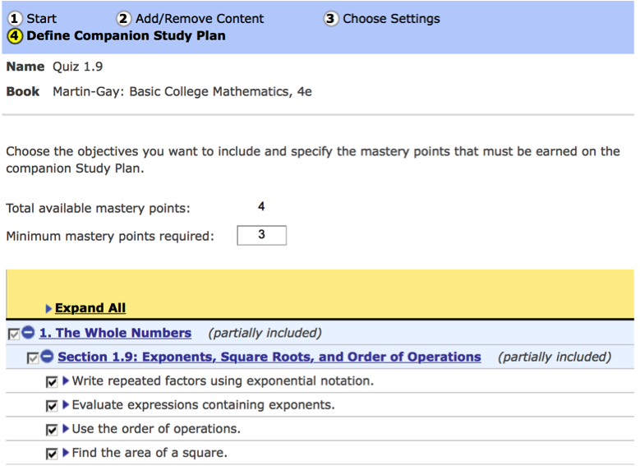Expand the Write repeated factors objective arrow
Image resolution: width=640 pixels, height=466 pixels.
pyautogui.click(x=66, y=381)
